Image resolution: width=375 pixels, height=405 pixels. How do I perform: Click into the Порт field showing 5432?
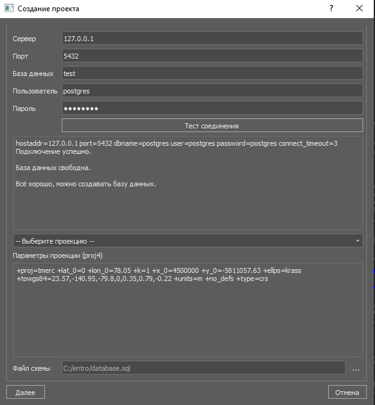[212, 56]
